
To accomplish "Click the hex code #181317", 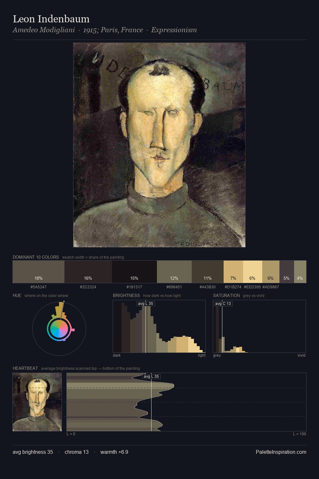I will (134, 287).
